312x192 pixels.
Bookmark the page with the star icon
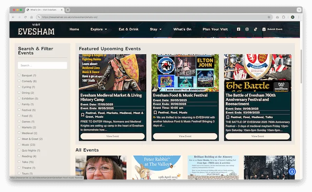tap(269, 17)
